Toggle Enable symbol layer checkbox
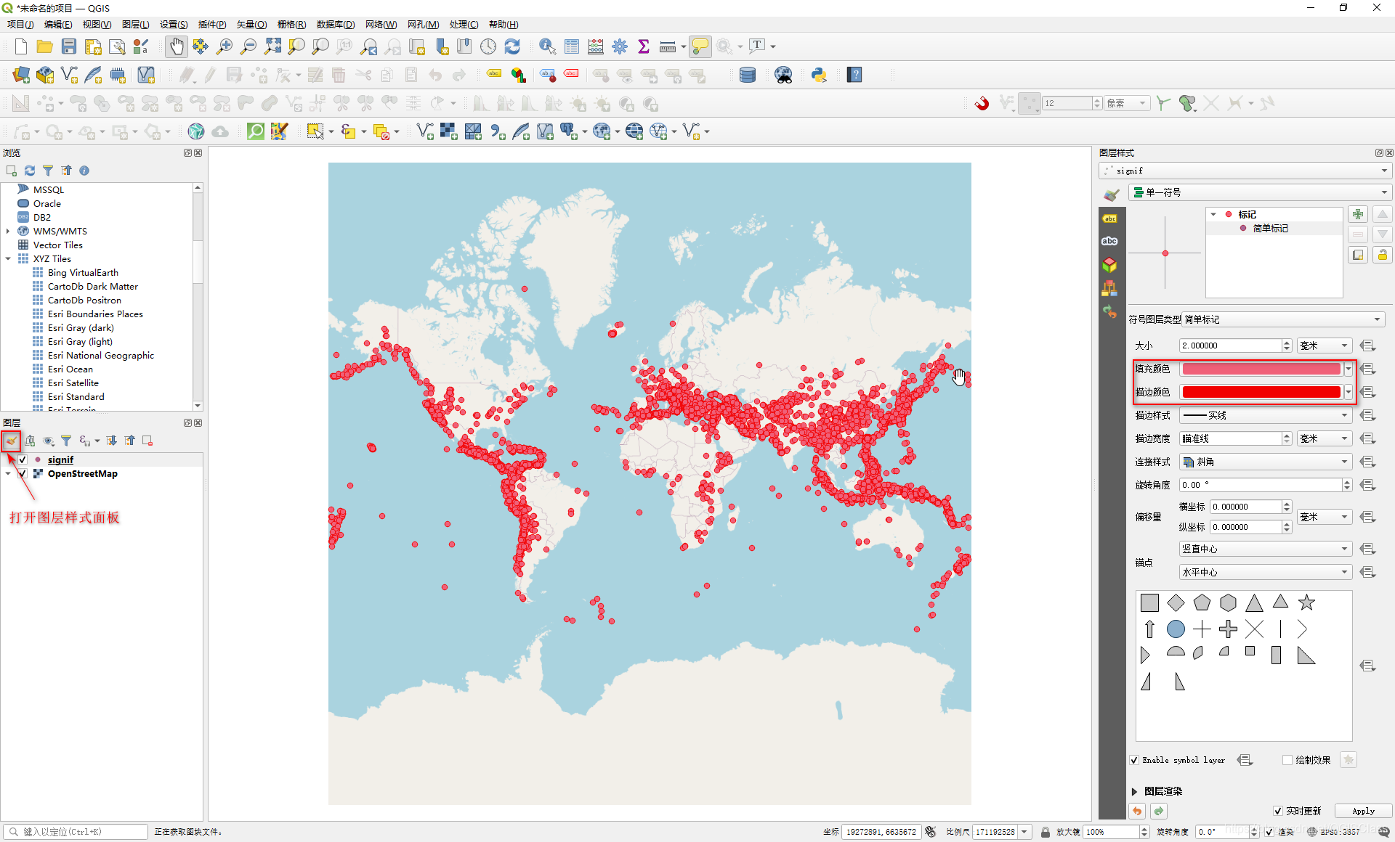The height and width of the screenshot is (842, 1395). [1134, 760]
